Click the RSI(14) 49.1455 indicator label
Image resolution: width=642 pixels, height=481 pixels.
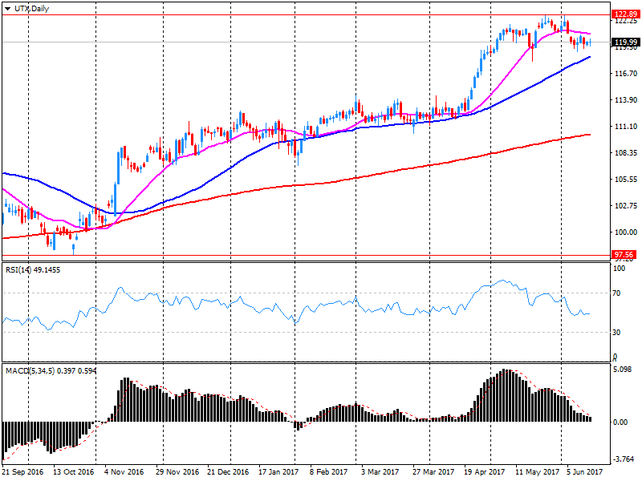33,270
